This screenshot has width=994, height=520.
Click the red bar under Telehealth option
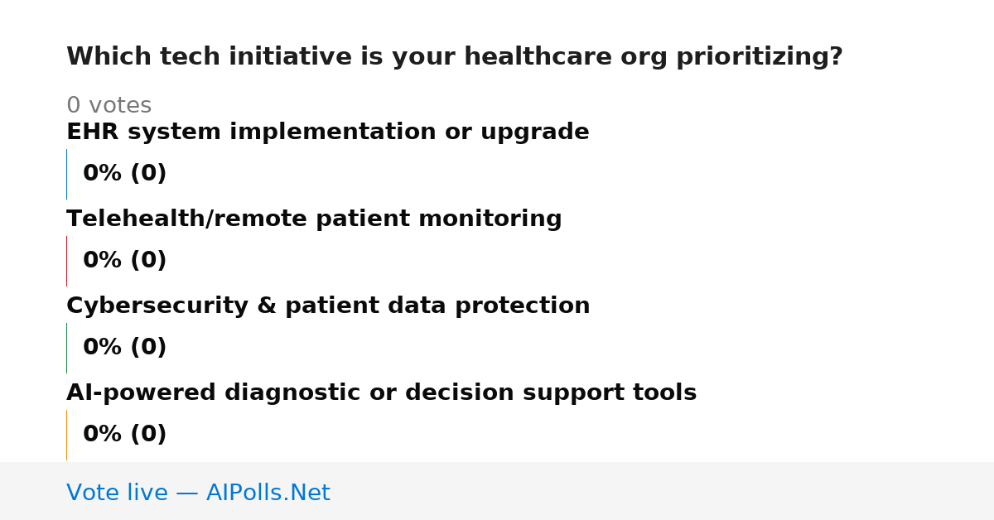(x=66, y=261)
